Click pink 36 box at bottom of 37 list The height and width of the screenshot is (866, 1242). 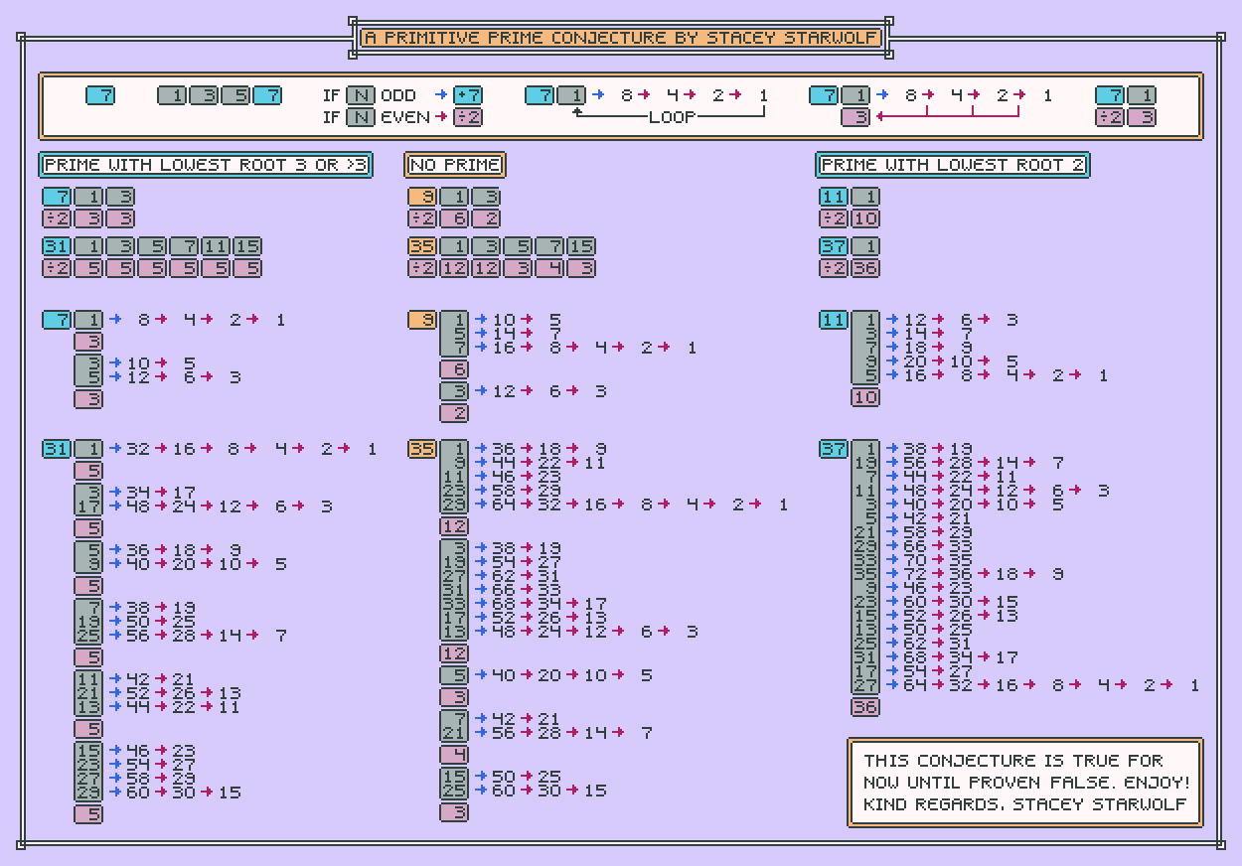(x=865, y=707)
